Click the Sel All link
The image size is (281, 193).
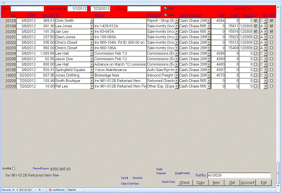coord(125,178)
